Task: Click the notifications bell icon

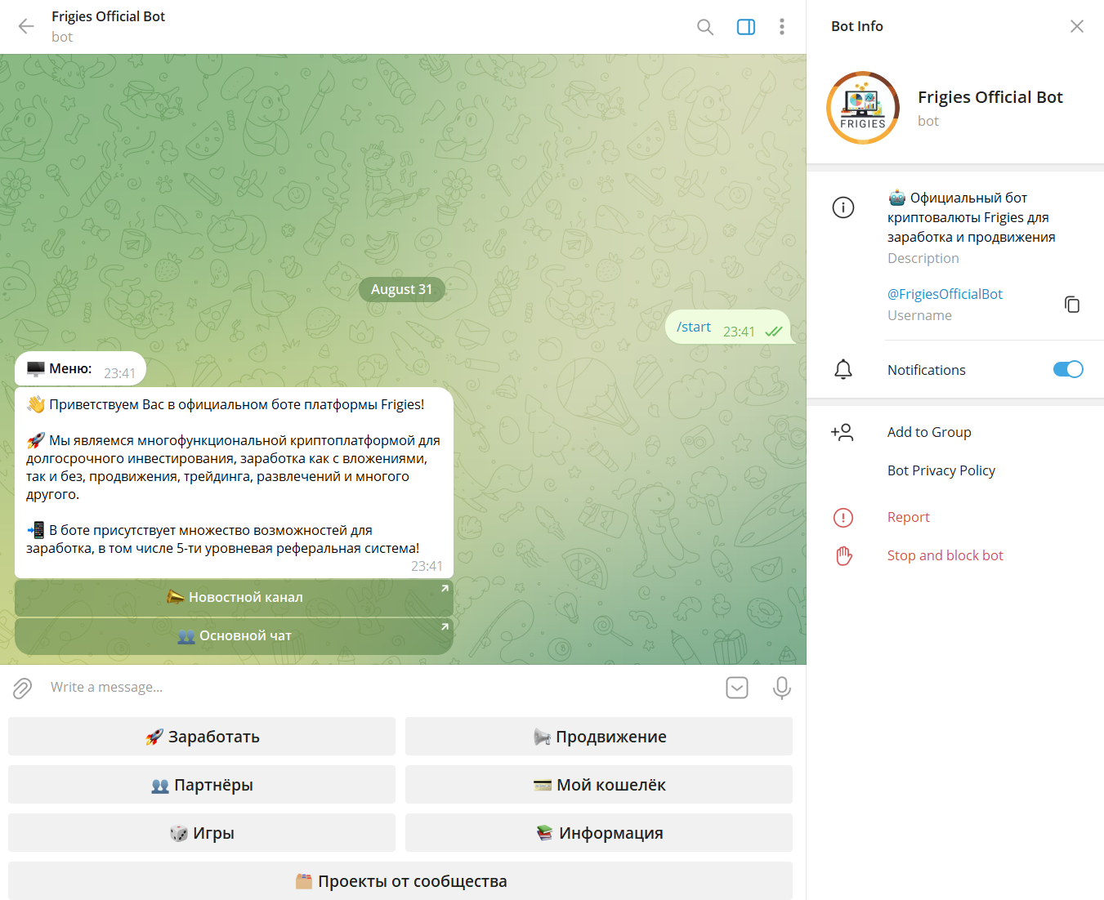Action: pyautogui.click(x=843, y=370)
